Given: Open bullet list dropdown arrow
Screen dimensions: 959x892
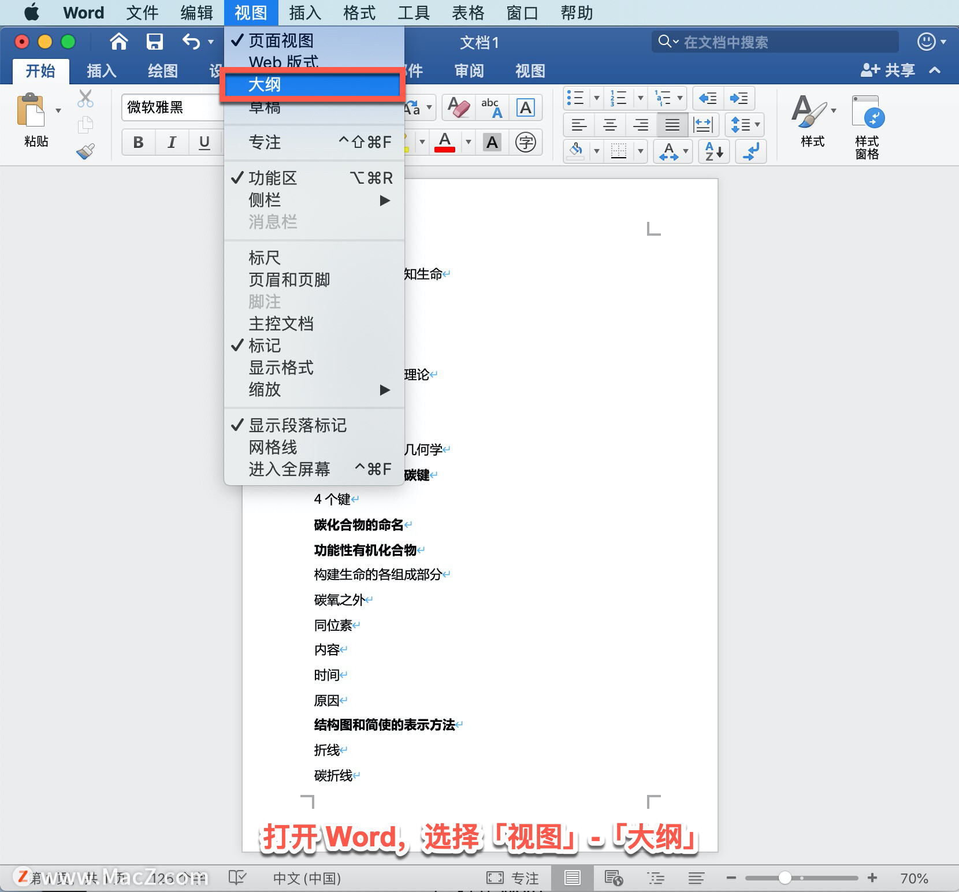Looking at the screenshot, I should pyautogui.click(x=597, y=98).
